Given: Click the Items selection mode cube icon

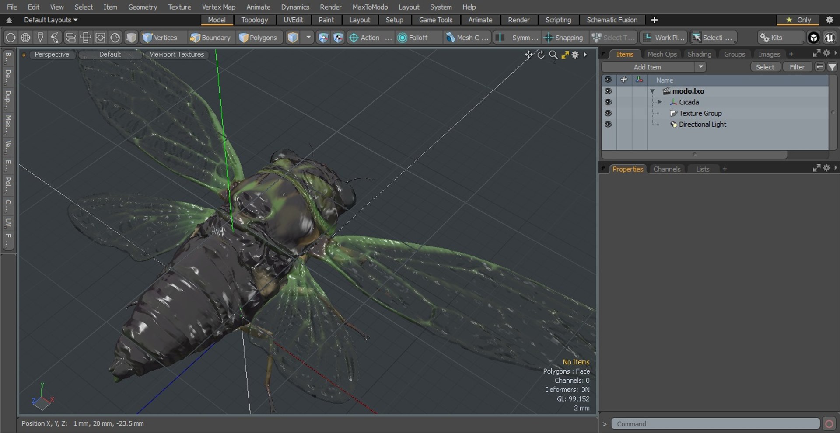Looking at the screenshot, I should (293, 38).
